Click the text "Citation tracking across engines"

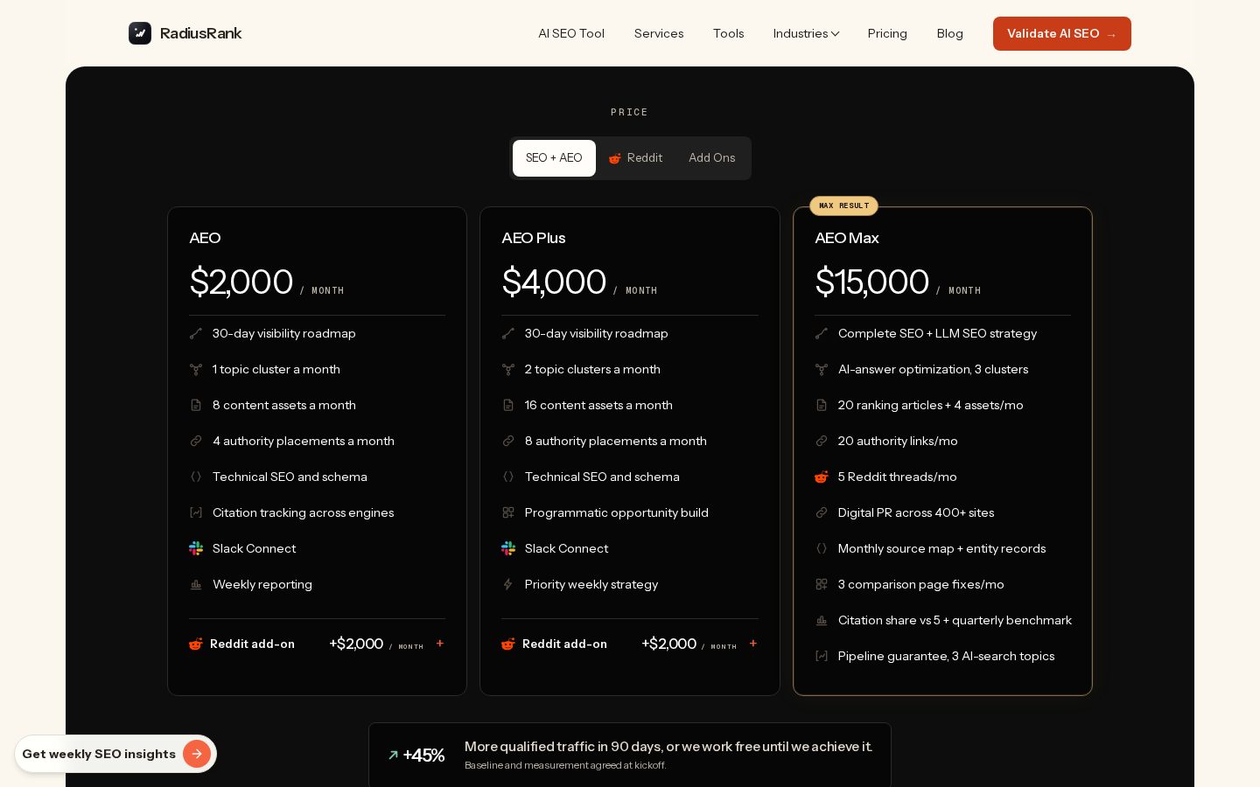(x=303, y=512)
